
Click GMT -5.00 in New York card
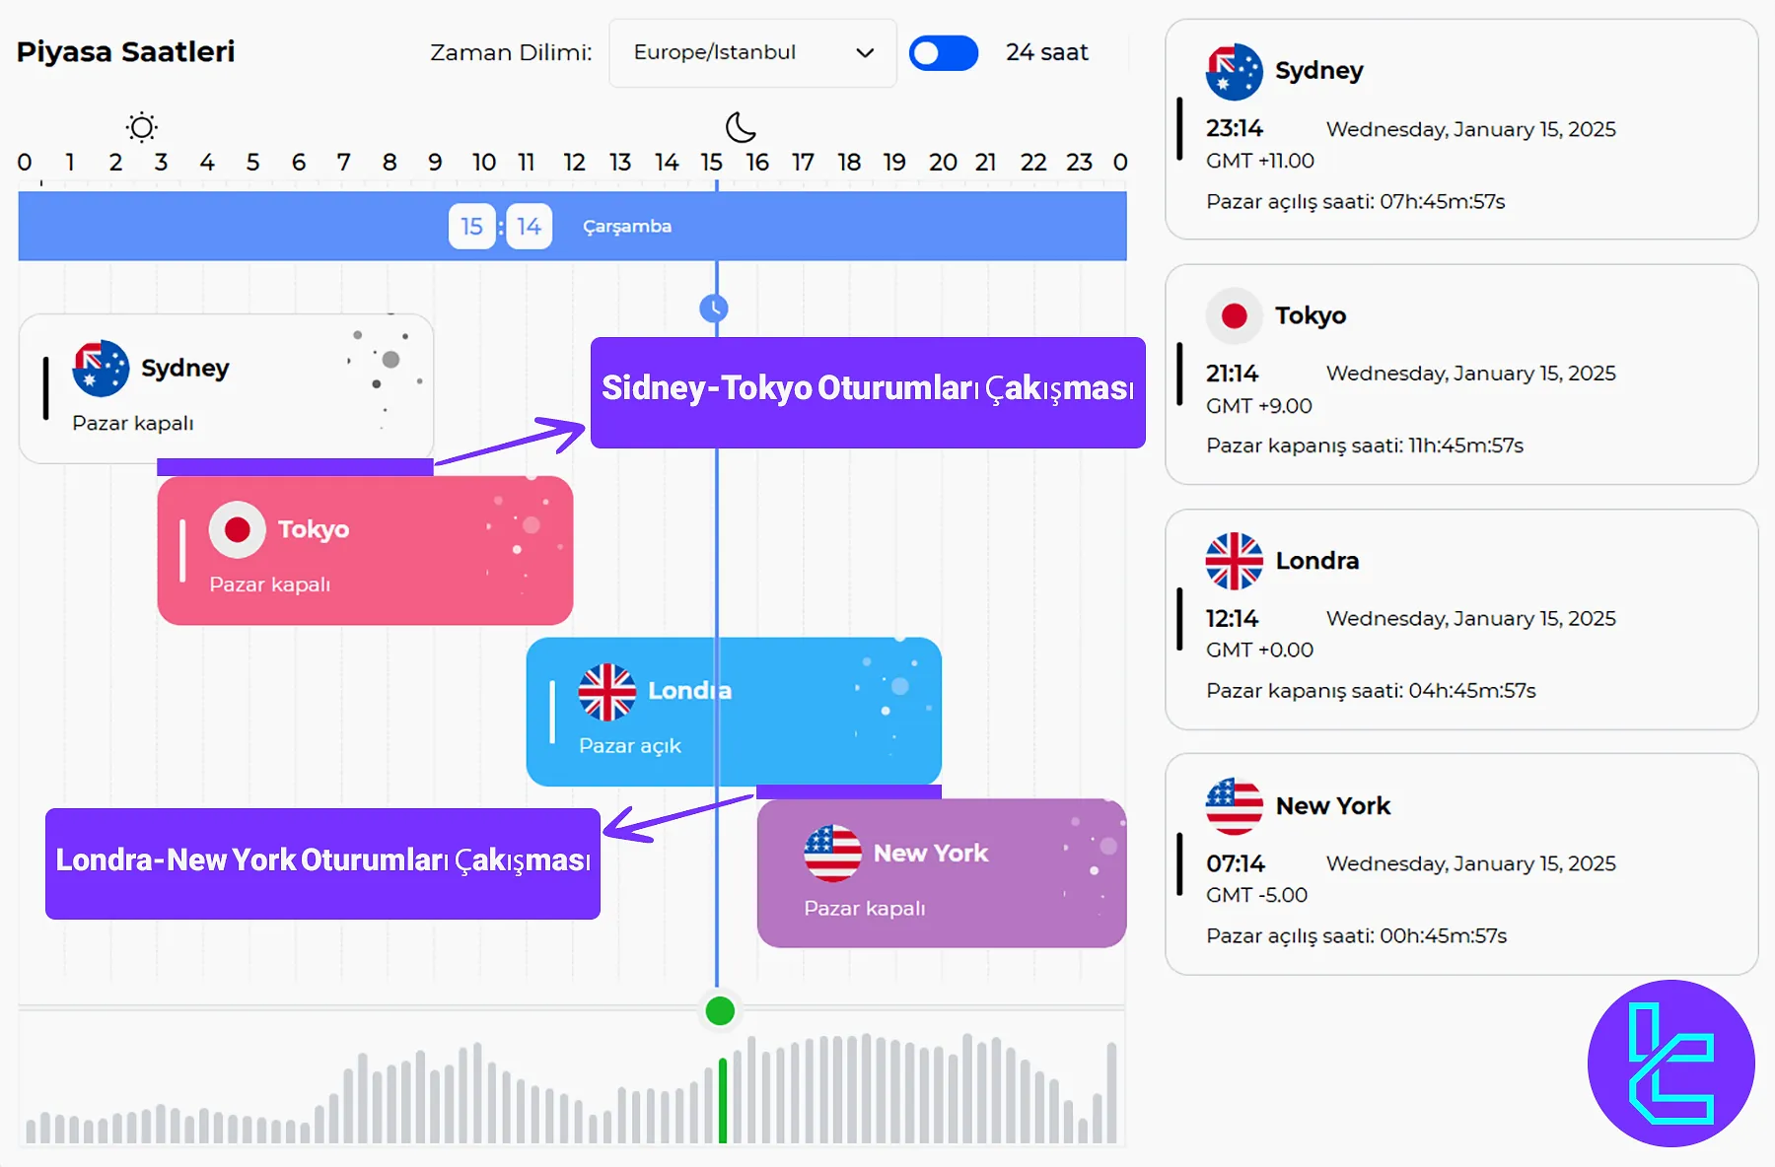point(1257,895)
